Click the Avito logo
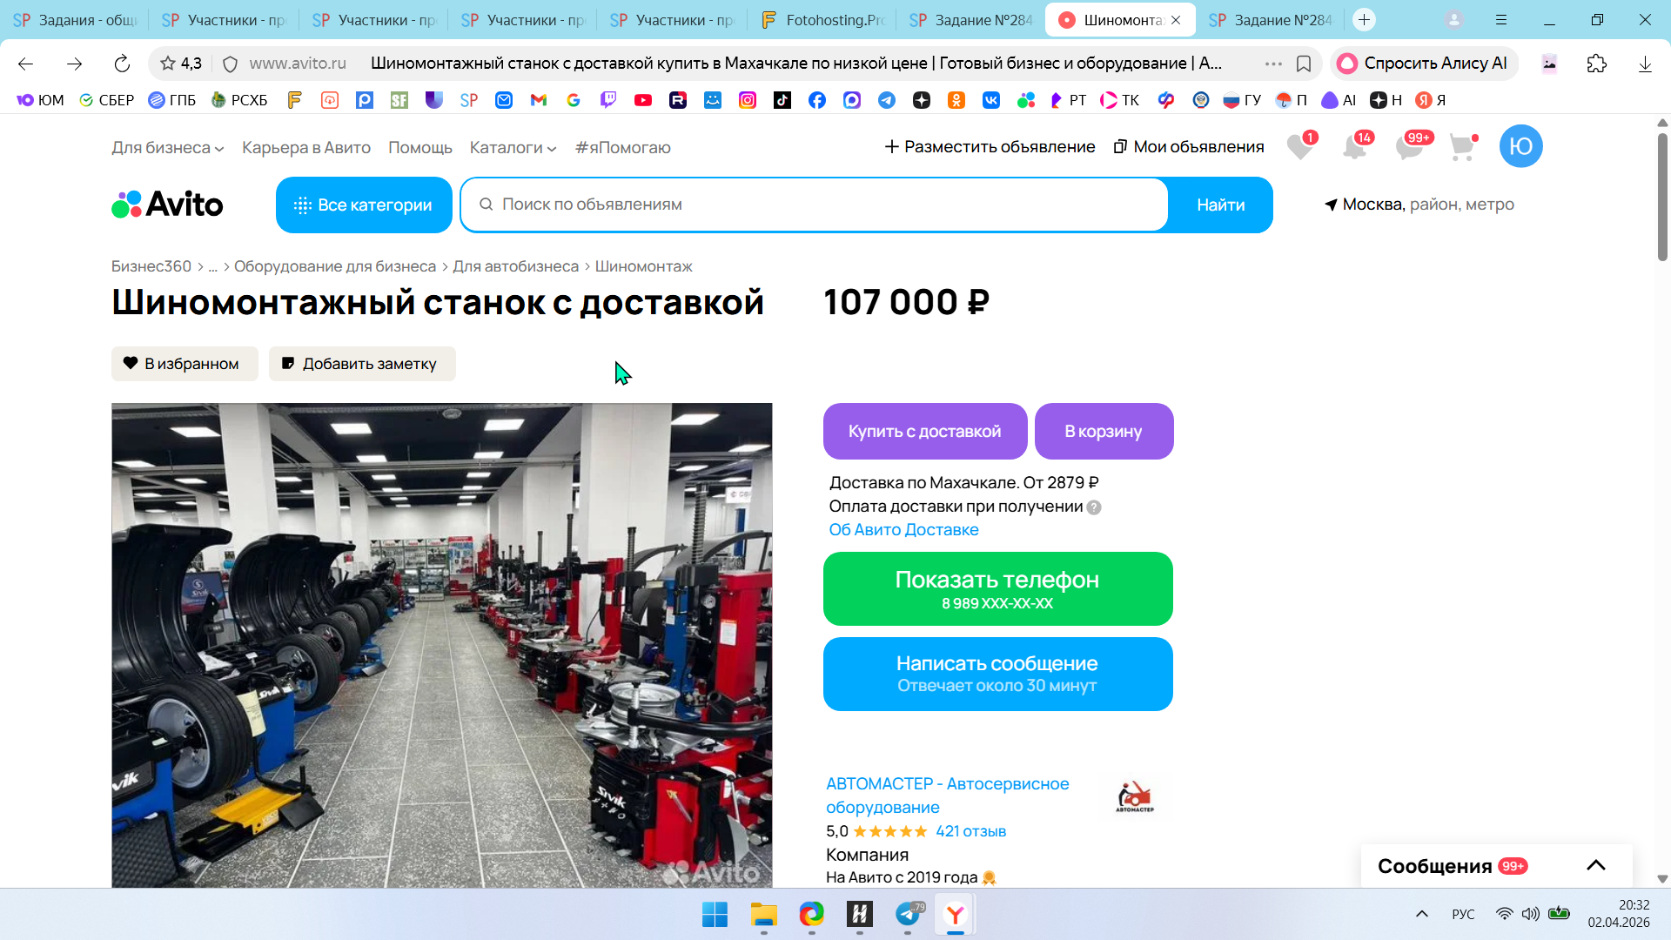Image resolution: width=1671 pixels, height=940 pixels. coord(167,205)
